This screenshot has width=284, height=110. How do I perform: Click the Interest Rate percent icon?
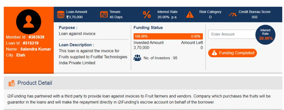pyautogui.click(x=147, y=14)
